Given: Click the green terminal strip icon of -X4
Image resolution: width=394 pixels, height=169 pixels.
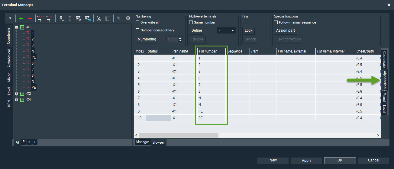Looking at the screenshot, I should [22, 100].
